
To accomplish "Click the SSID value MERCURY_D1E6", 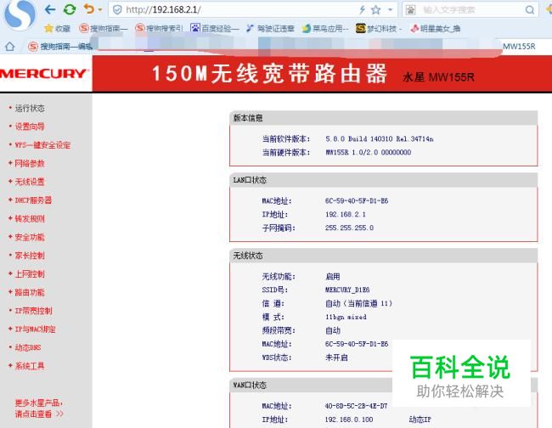I will (x=347, y=290).
